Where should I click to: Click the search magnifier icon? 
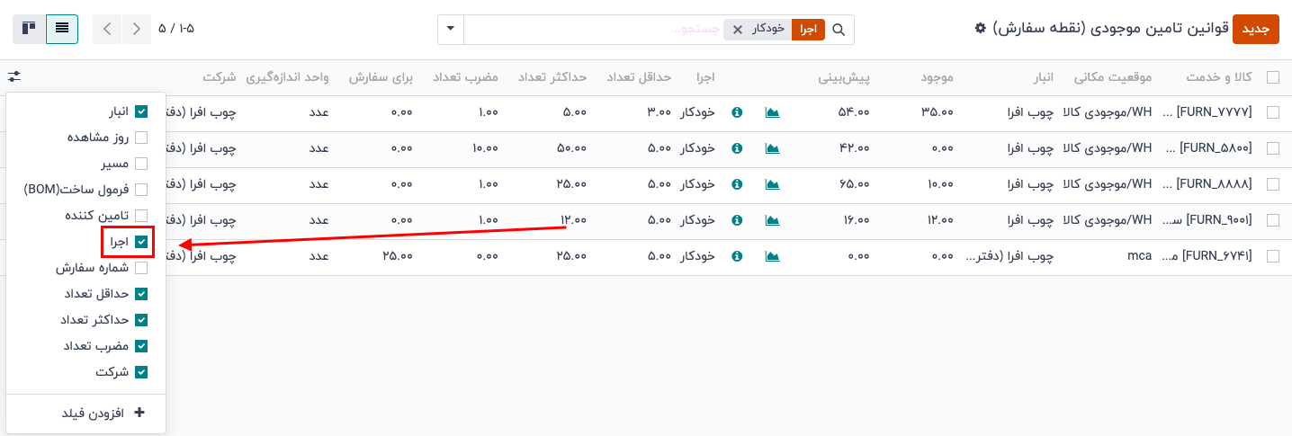point(839,30)
